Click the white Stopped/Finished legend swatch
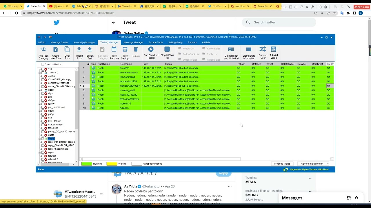The image size is (371, 208). tap(137, 164)
